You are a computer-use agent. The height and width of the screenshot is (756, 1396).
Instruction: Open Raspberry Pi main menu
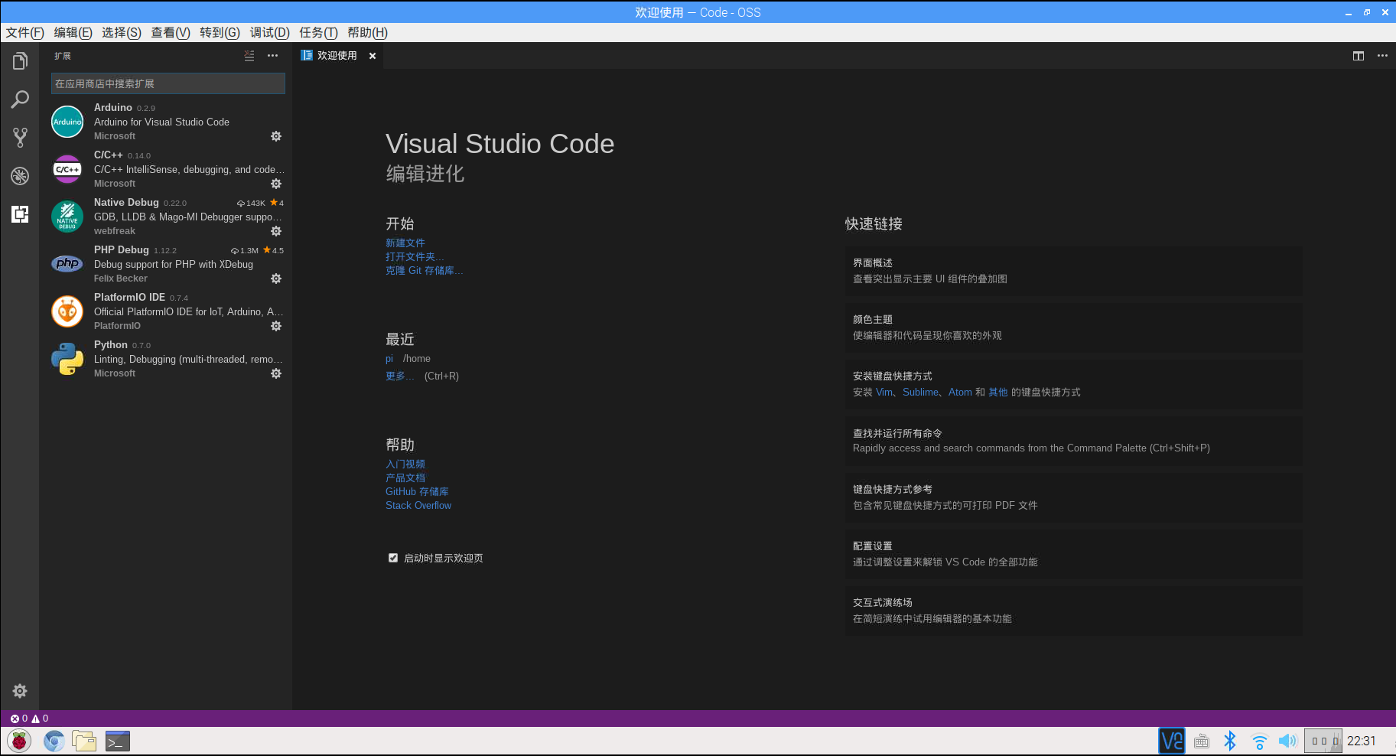click(x=19, y=741)
